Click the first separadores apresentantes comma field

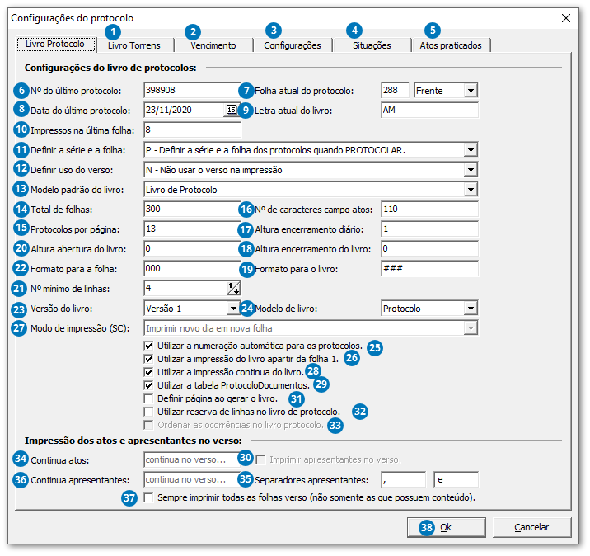(404, 480)
